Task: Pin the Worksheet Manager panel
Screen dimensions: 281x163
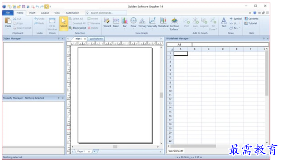Action: (264, 39)
